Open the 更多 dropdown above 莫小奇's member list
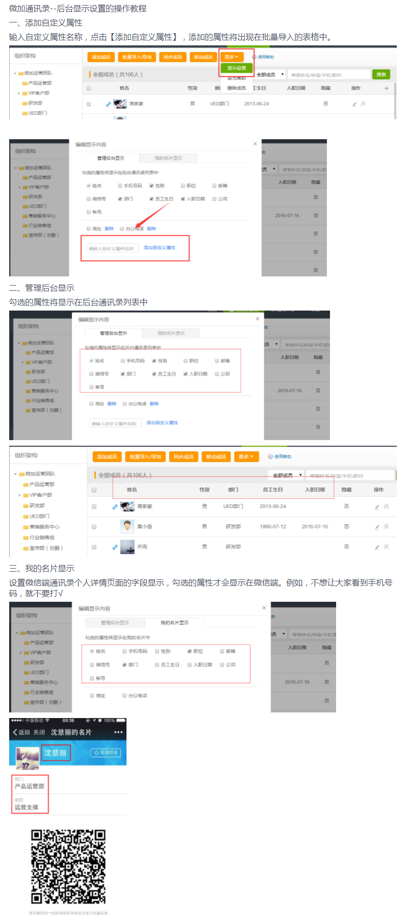The image size is (408, 920). click(x=246, y=456)
